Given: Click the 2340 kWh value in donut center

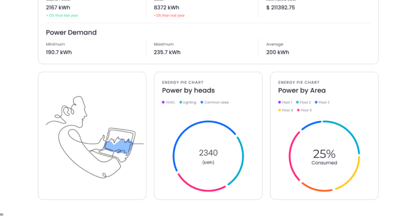Looking at the screenshot, I should coord(208,153).
